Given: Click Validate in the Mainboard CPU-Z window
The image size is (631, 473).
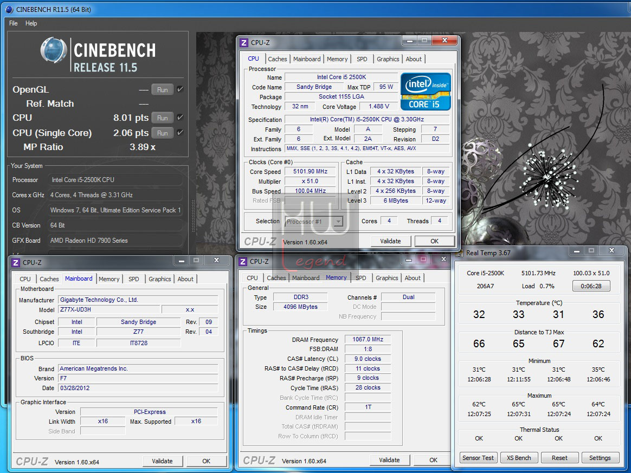Looking at the screenshot, I should [x=163, y=461].
